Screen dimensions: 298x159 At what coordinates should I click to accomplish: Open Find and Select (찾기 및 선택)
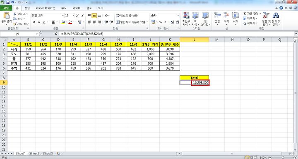276,19
